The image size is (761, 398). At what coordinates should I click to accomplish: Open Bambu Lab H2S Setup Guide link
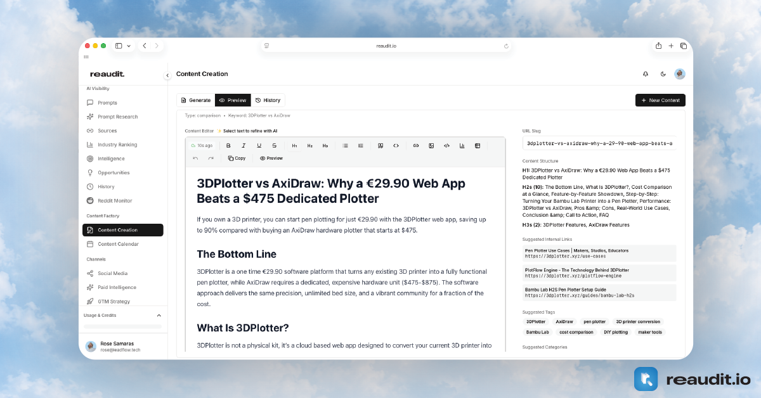(599, 292)
